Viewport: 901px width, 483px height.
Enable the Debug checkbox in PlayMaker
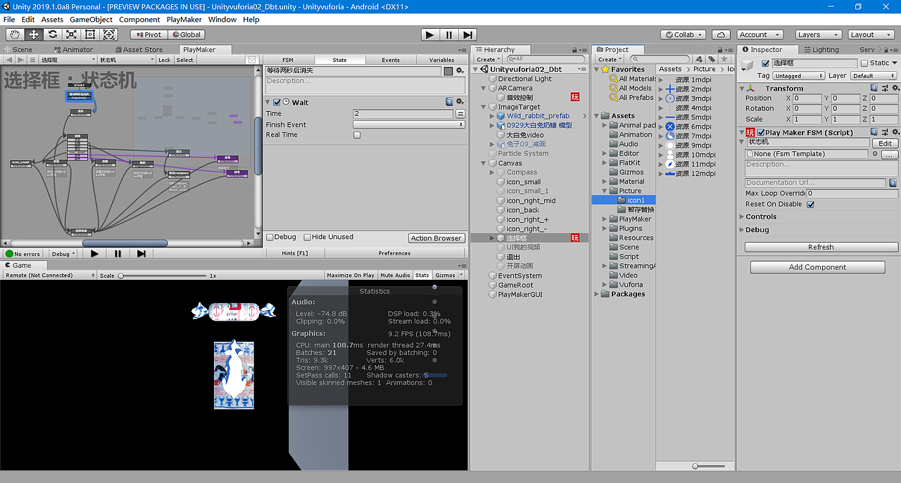[270, 238]
